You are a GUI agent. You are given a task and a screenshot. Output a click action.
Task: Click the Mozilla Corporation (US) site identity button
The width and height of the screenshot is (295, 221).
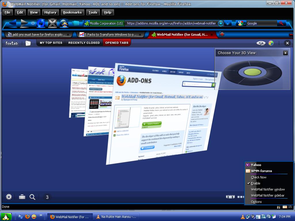coord(104,23)
